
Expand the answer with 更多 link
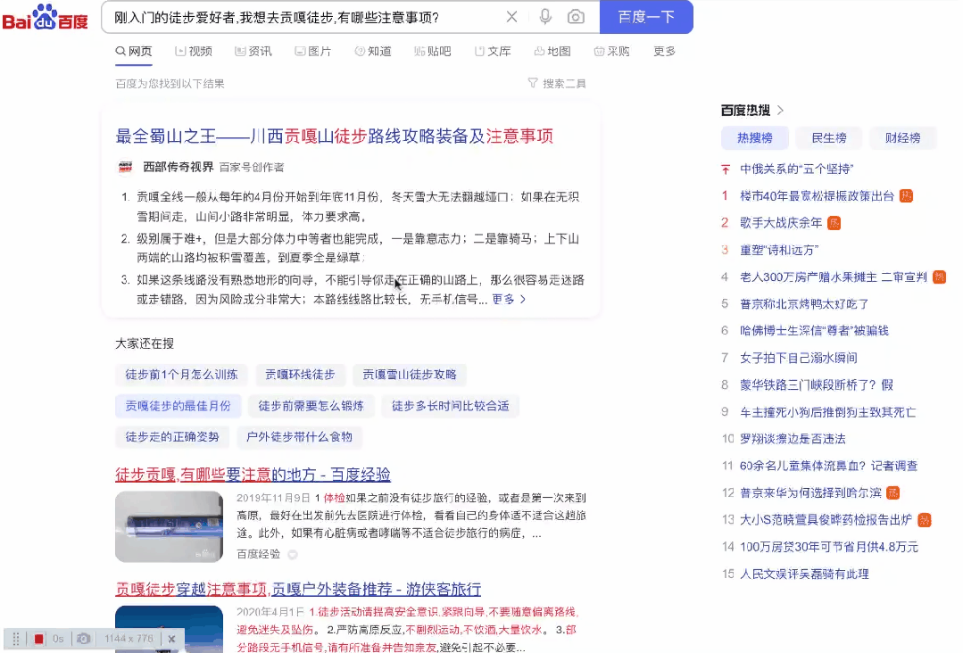(509, 300)
